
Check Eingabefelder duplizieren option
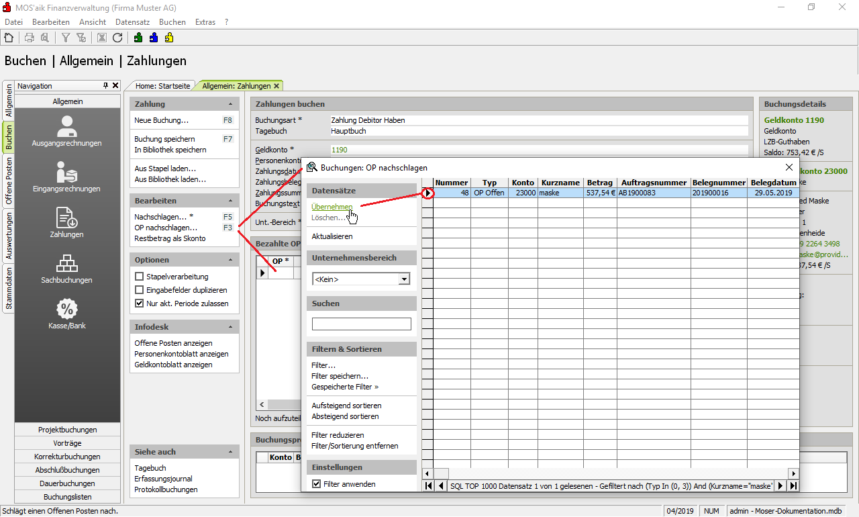pos(140,290)
